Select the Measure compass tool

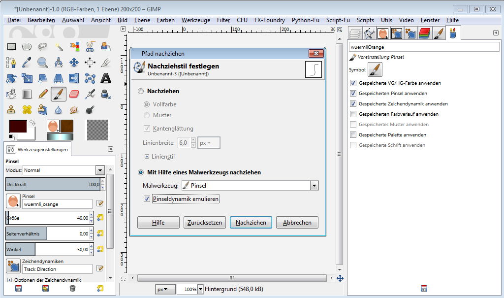pos(59,63)
